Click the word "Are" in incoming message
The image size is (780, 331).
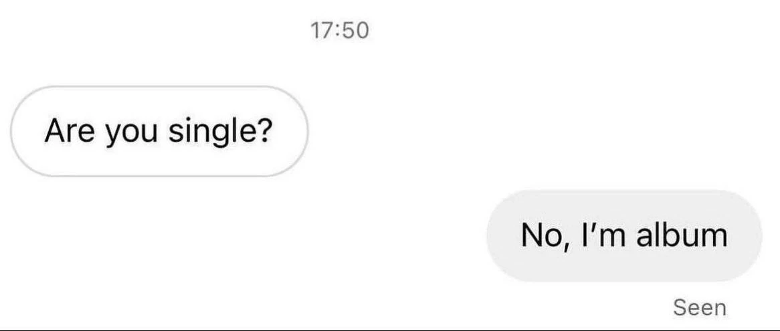pyautogui.click(x=67, y=131)
